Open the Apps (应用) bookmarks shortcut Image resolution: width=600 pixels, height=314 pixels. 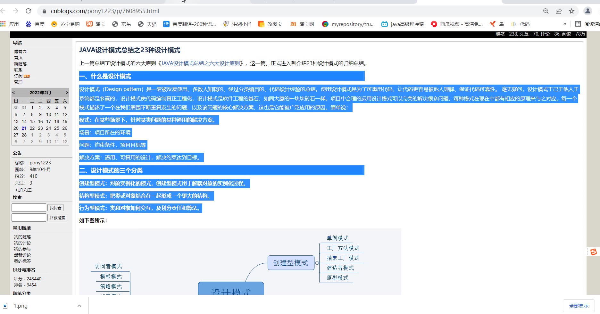pyautogui.click(x=10, y=24)
